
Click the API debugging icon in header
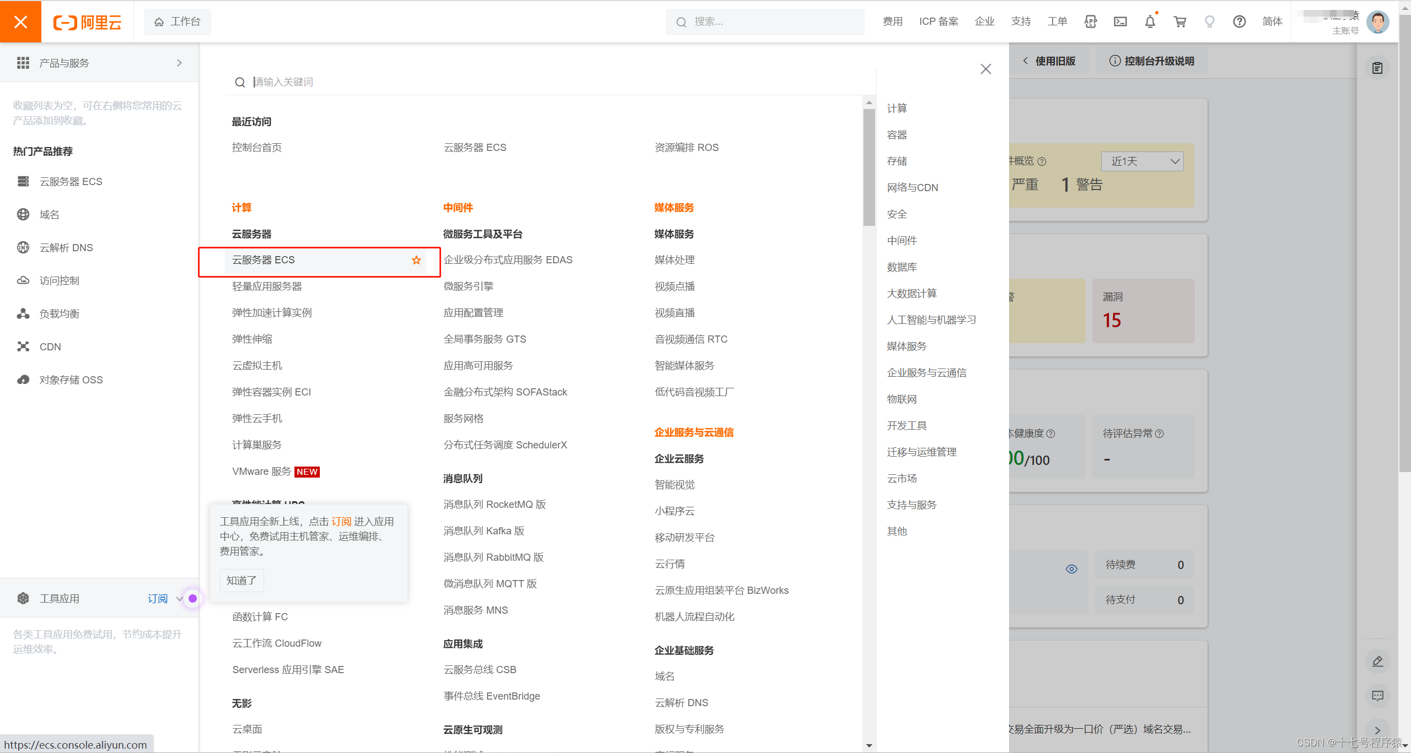coord(1090,21)
